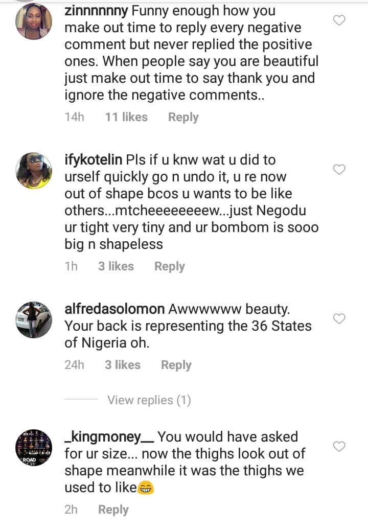Screen dimensions: 368x530
Task: Show the 11 likes on zinnnnnny's comment
Action: (x=126, y=117)
